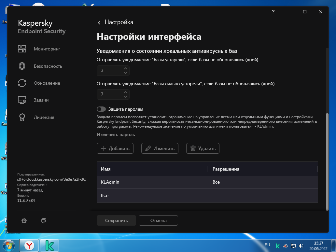Click the Настройка back link
The height and width of the screenshot is (252, 336).
coord(119,22)
